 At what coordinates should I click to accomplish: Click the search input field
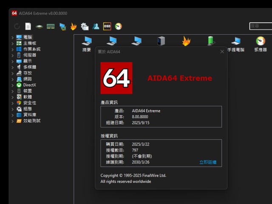pyautogui.click(x=261, y=26)
